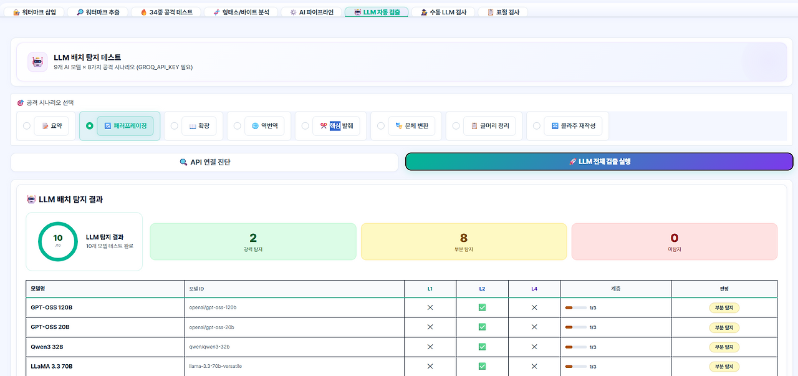This screenshot has width=798, height=376.
Task: Click the 모델명 column header
Action: tap(106, 289)
